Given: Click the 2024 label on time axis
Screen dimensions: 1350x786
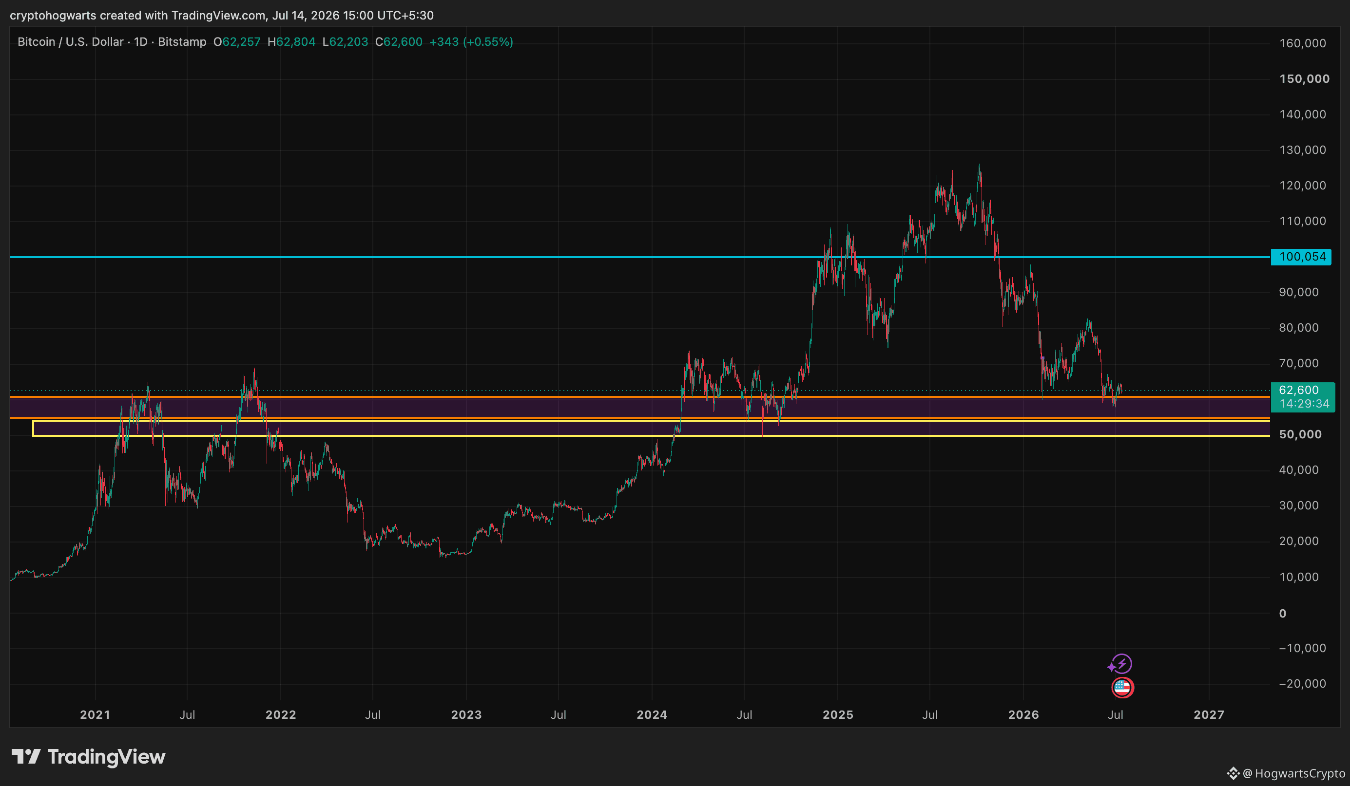Looking at the screenshot, I should tap(652, 715).
